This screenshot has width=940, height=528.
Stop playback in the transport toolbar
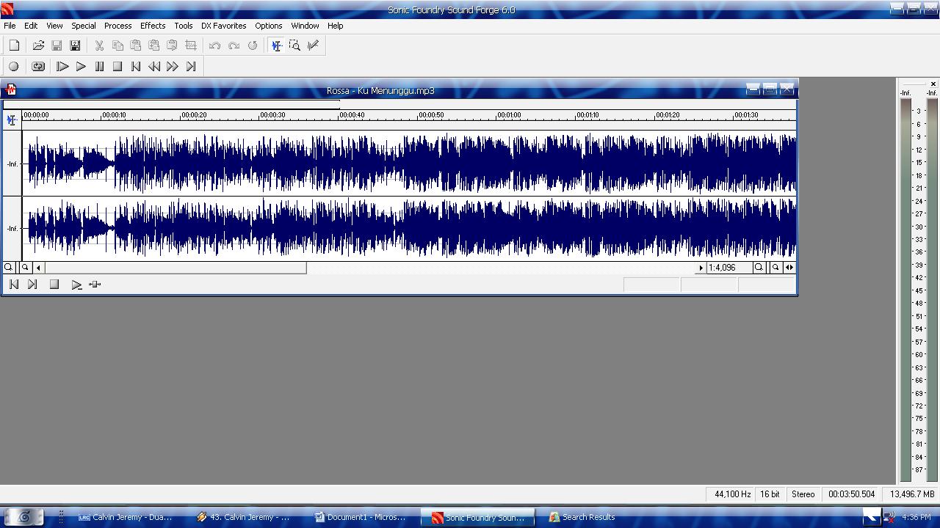point(117,67)
